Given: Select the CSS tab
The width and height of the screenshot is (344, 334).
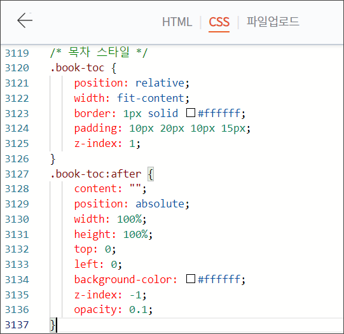Looking at the screenshot, I should click(x=219, y=22).
